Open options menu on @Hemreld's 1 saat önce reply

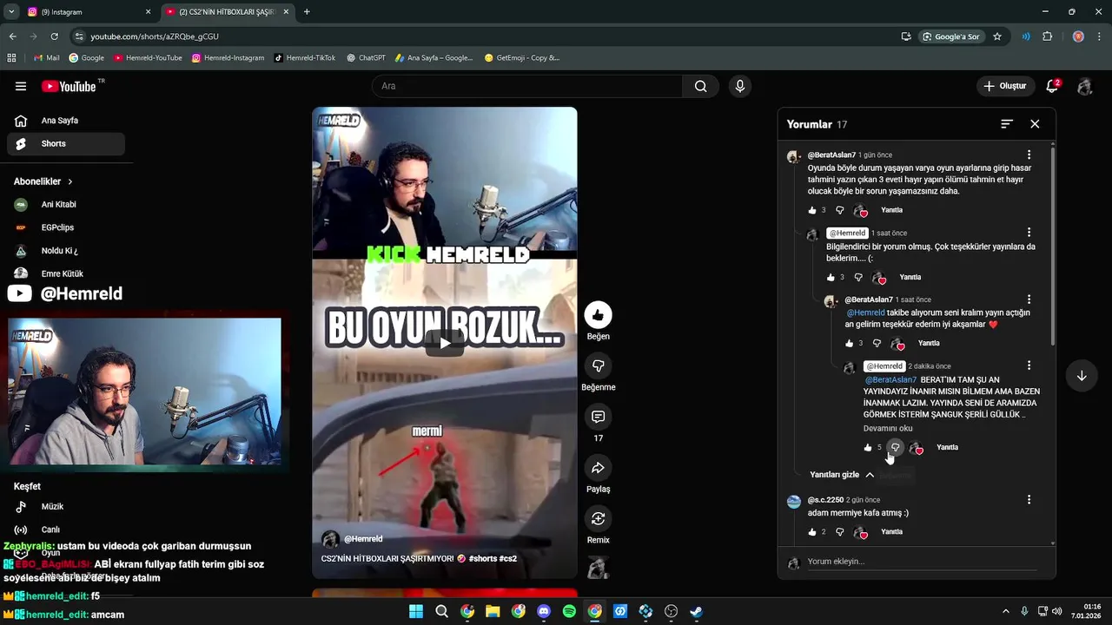click(x=1029, y=233)
